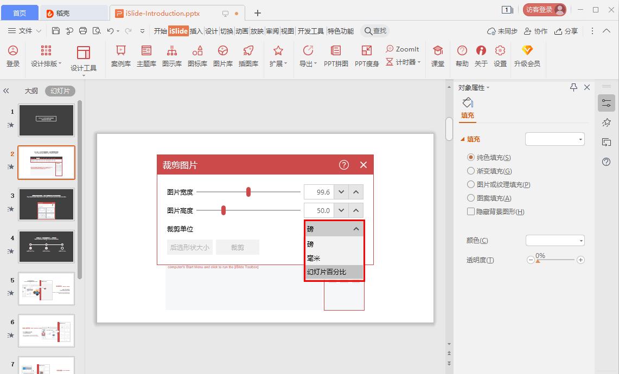Open the help icon in 裁剪图片 dialog
This screenshot has width=619, height=374.
pyautogui.click(x=344, y=165)
